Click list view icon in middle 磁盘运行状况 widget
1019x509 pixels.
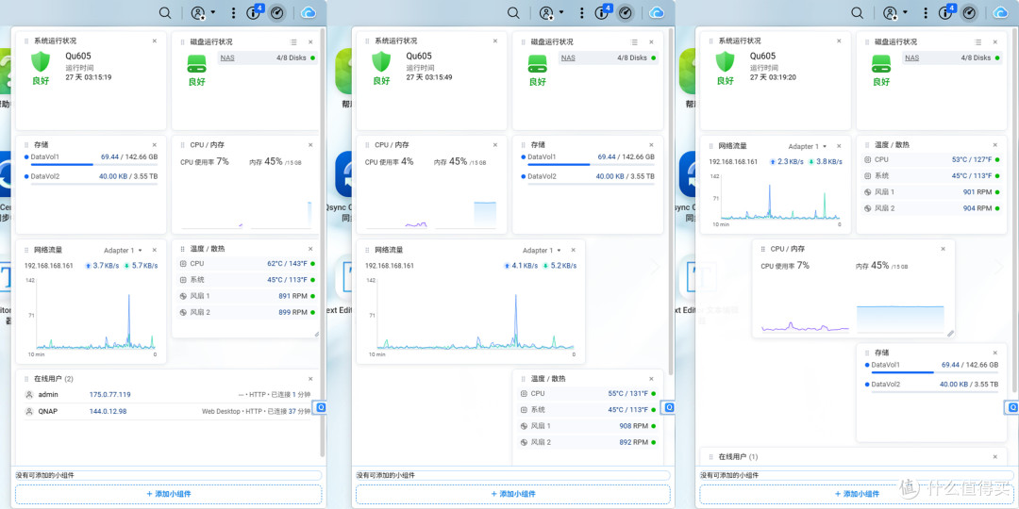click(634, 41)
